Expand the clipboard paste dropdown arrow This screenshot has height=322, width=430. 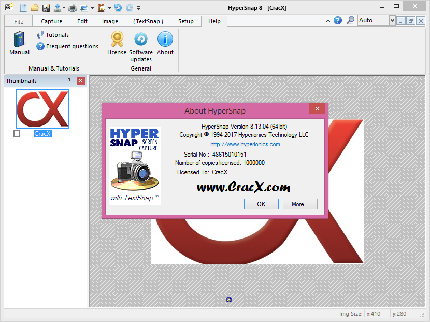pos(109,8)
